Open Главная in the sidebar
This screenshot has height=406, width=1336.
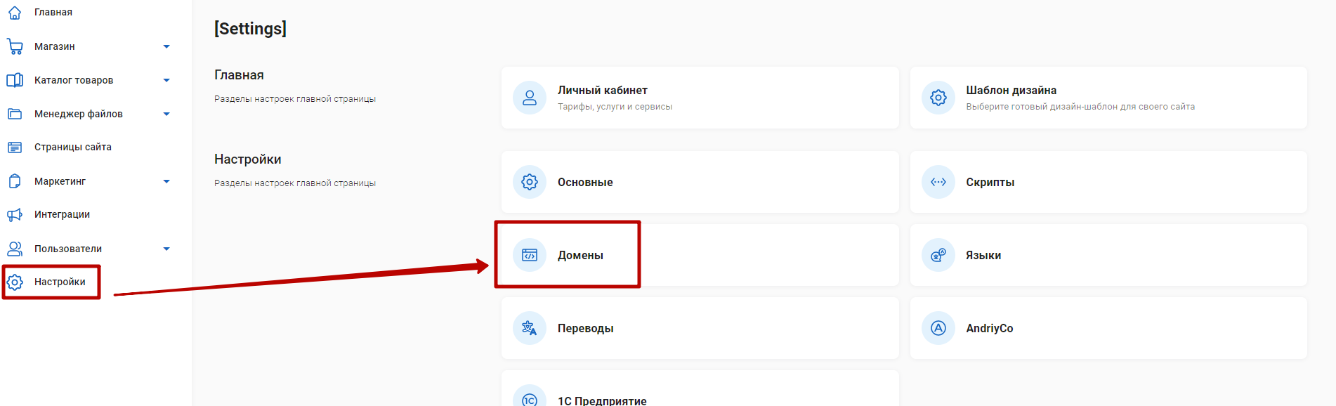[x=53, y=12]
